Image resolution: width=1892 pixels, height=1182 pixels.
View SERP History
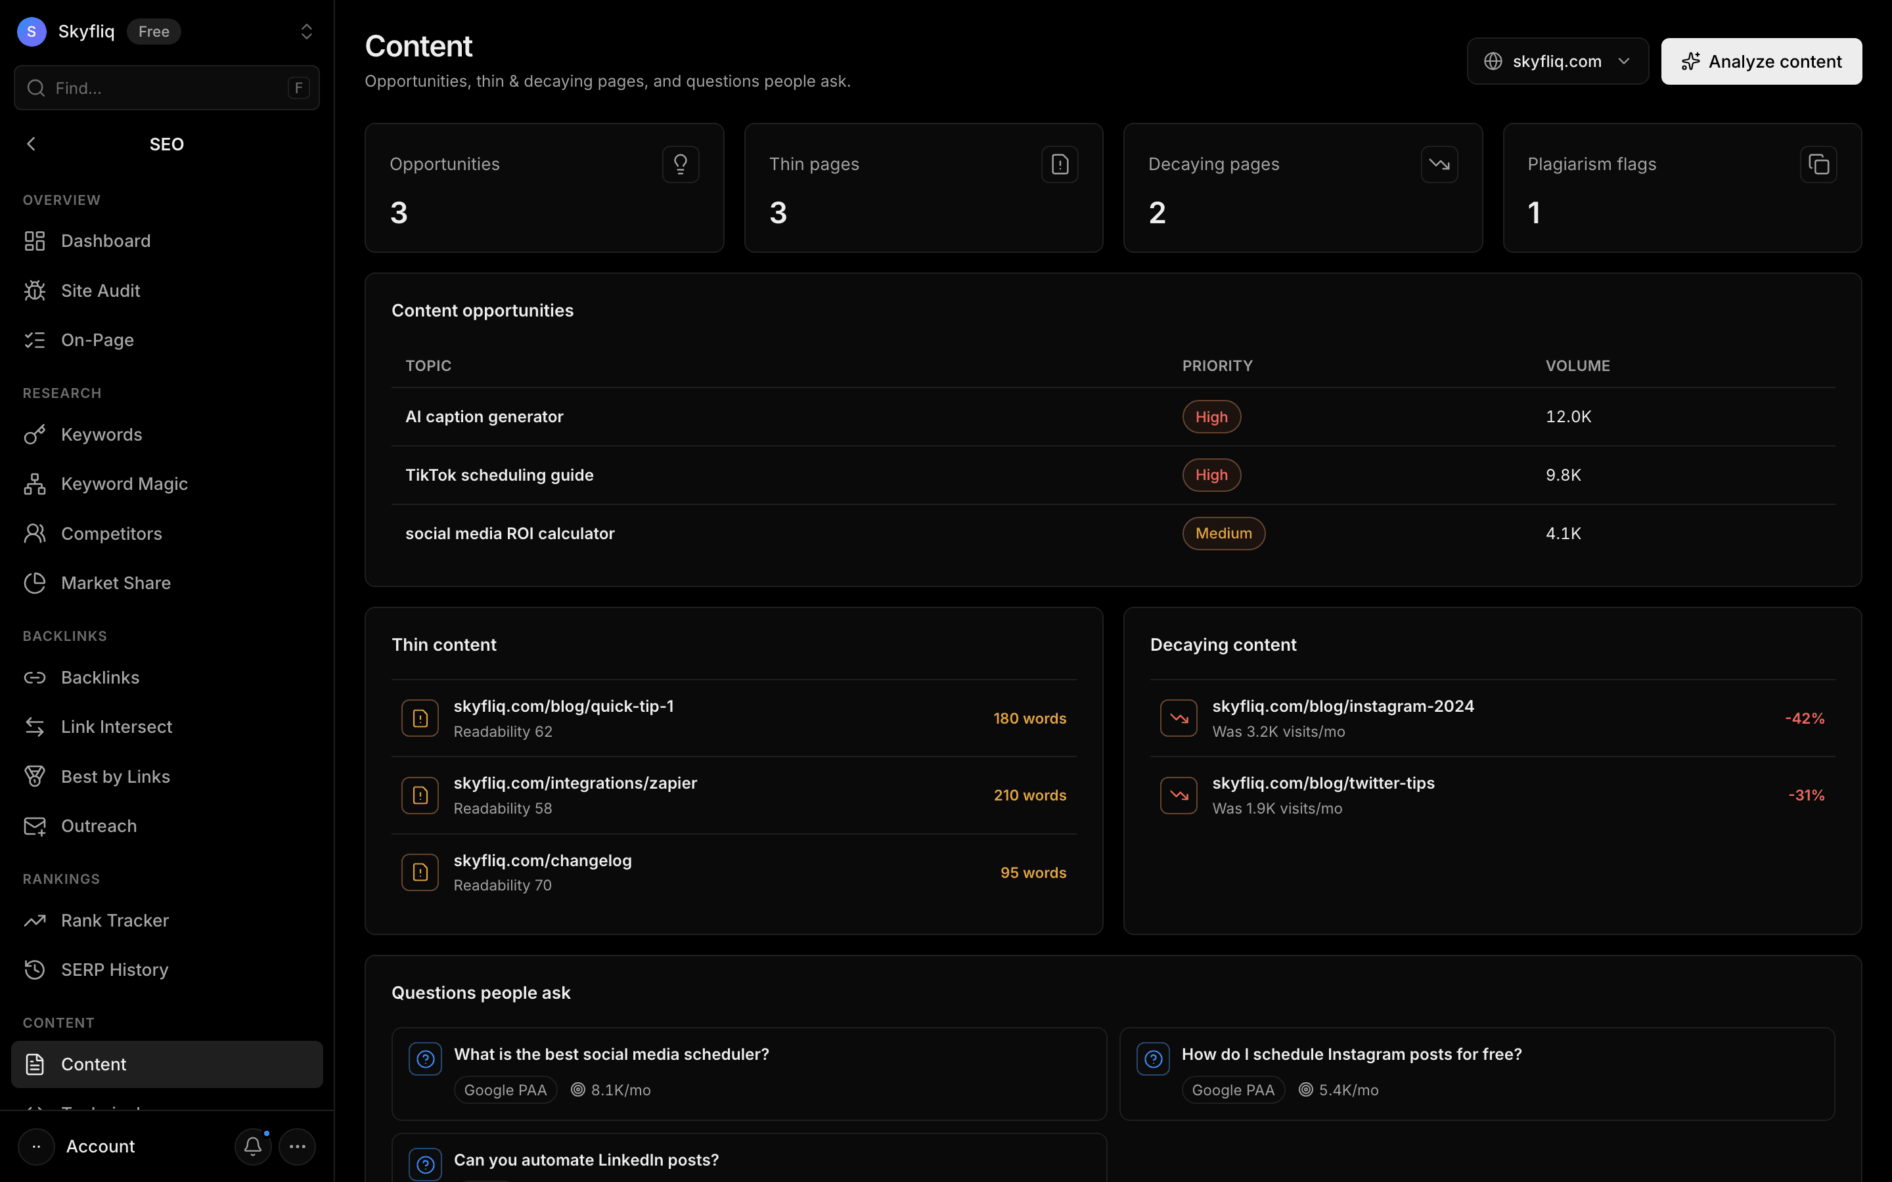tap(166, 969)
